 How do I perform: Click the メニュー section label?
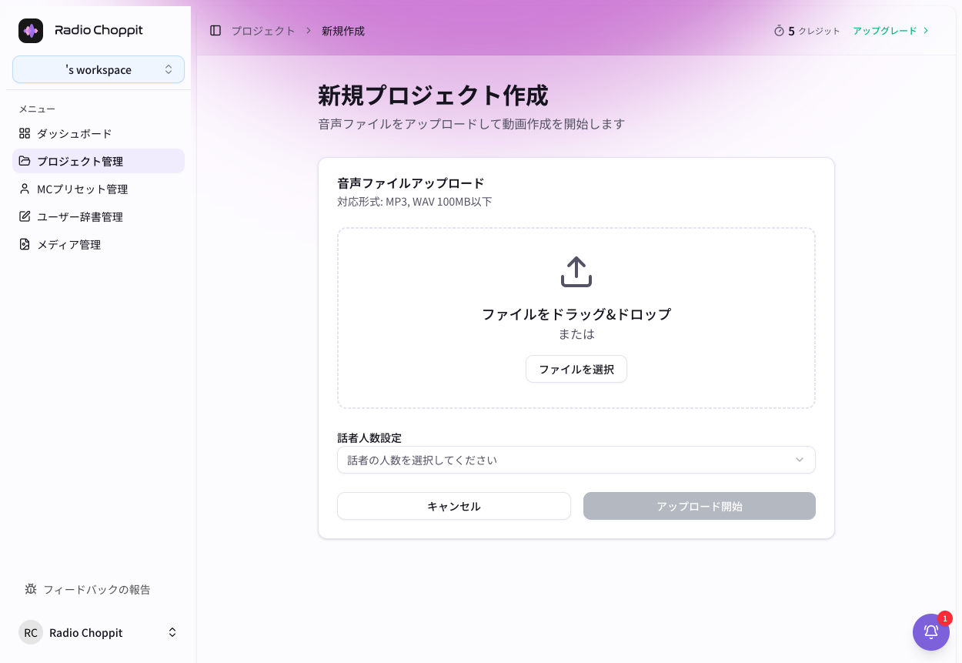(37, 109)
